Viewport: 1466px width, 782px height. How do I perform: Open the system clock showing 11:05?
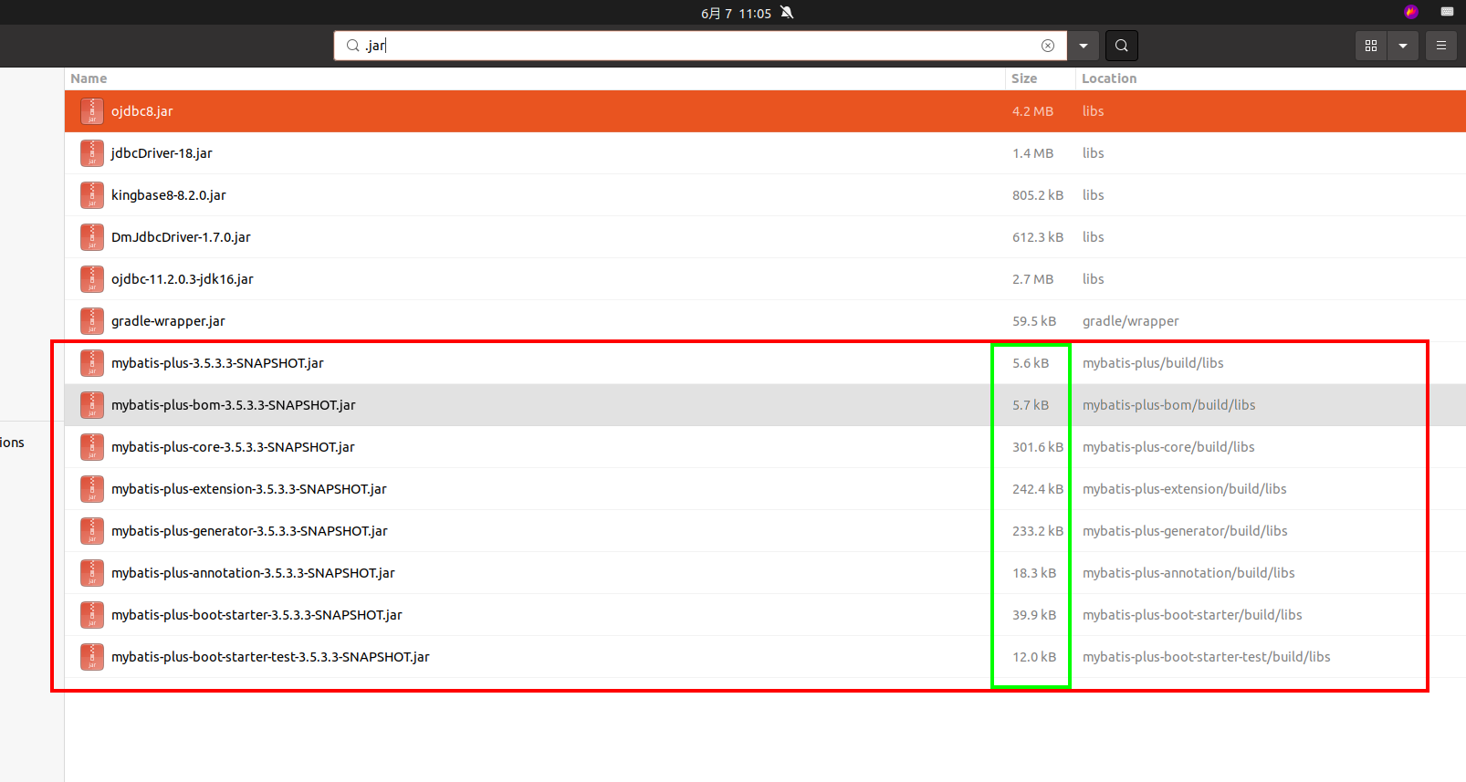736,13
